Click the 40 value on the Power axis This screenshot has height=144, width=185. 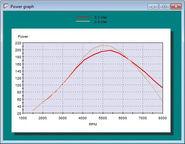[x=19, y=106]
